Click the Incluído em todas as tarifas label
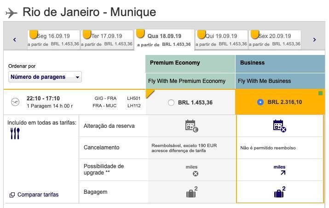The image size is (329, 208). click(42, 123)
